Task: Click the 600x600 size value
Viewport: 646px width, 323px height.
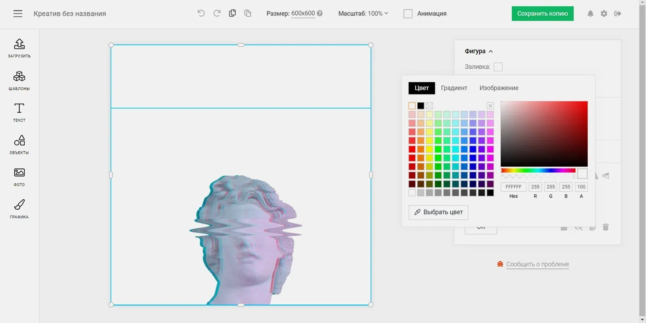Action: pos(303,13)
